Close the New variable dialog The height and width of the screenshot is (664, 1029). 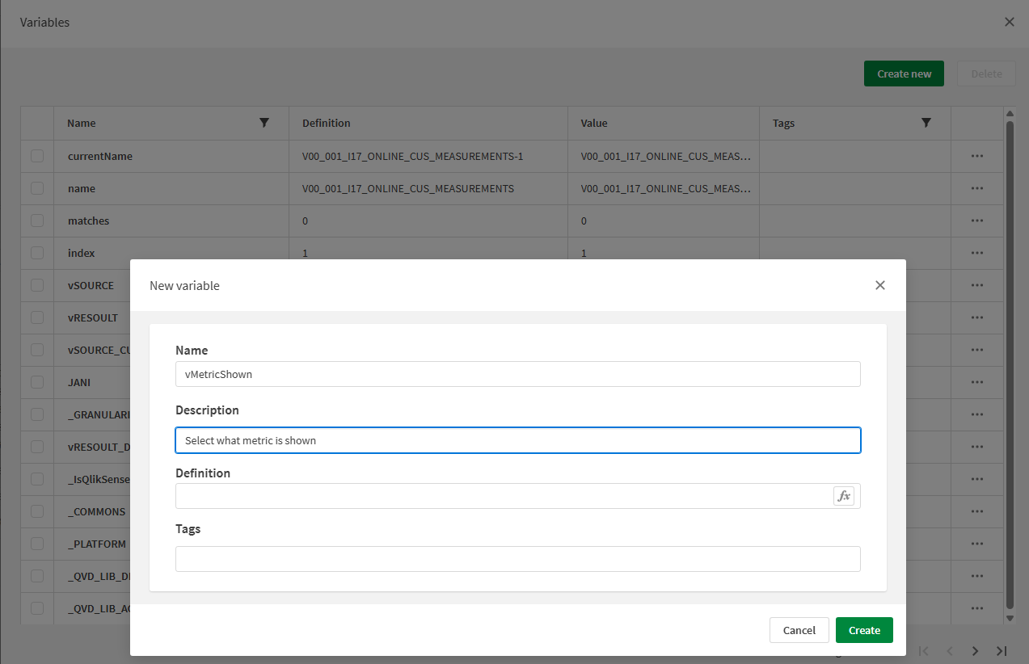click(879, 285)
